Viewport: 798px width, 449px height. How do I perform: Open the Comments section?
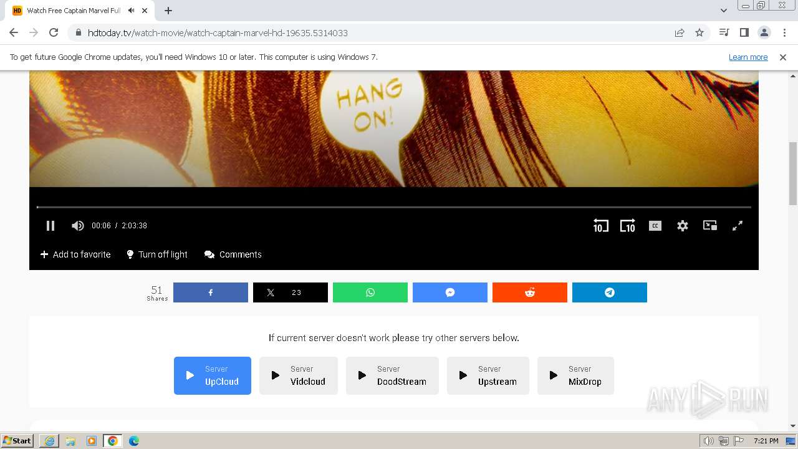coord(233,254)
